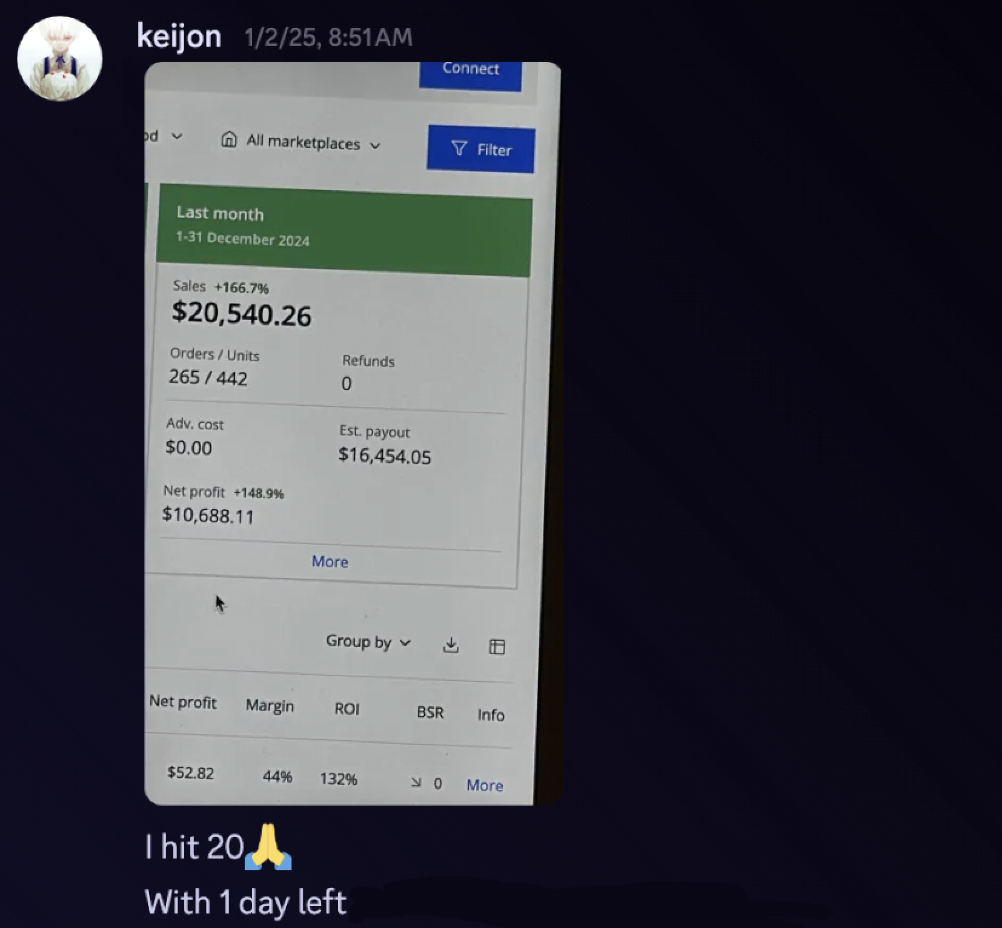Open keijon's username profile
Viewport: 1002px width, 928px height.
click(179, 36)
